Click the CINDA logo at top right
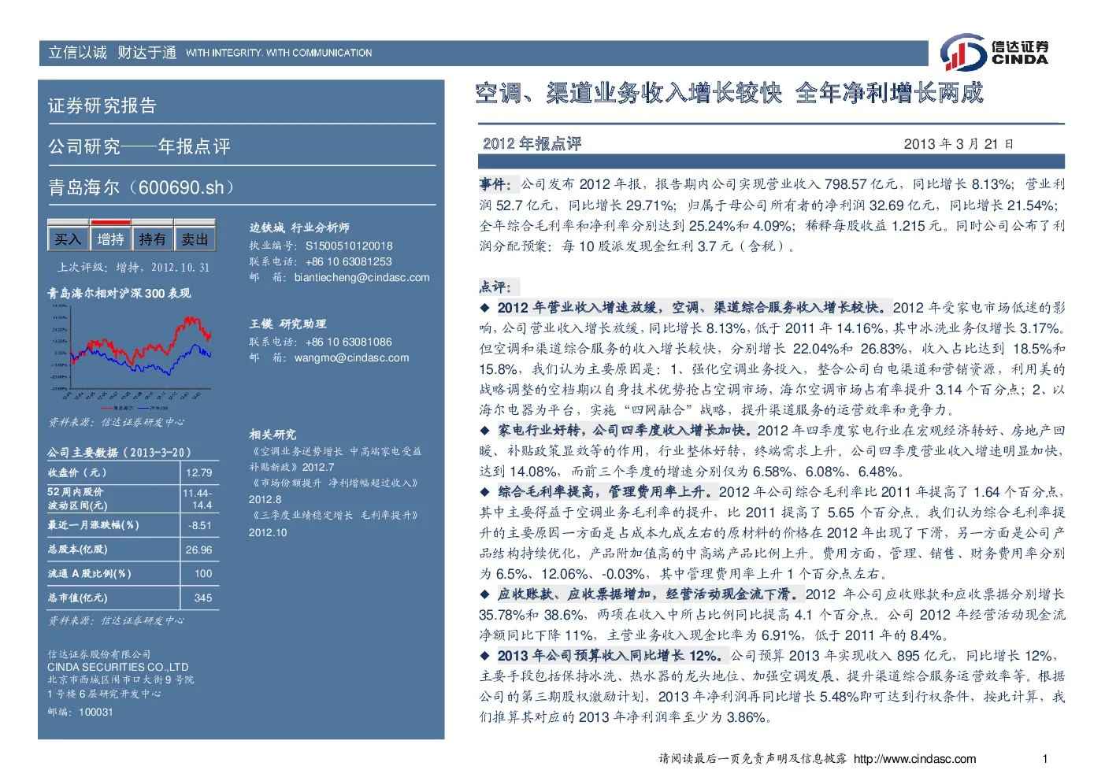The width and height of the screenshot is (1105, 781). [x=994, y=53]
